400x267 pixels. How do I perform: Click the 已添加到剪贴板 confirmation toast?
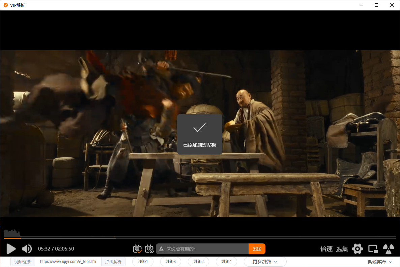[x=199, y=134]
